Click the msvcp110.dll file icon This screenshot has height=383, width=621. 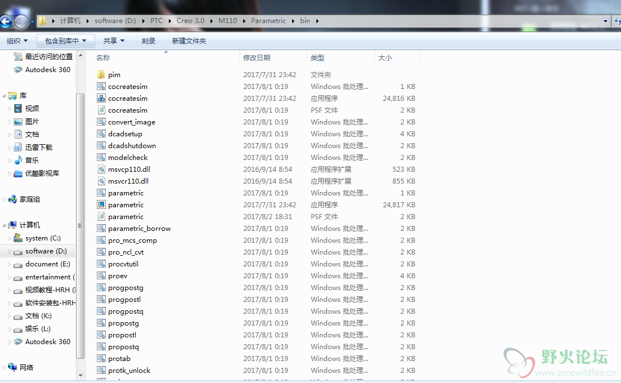point(101,169)
